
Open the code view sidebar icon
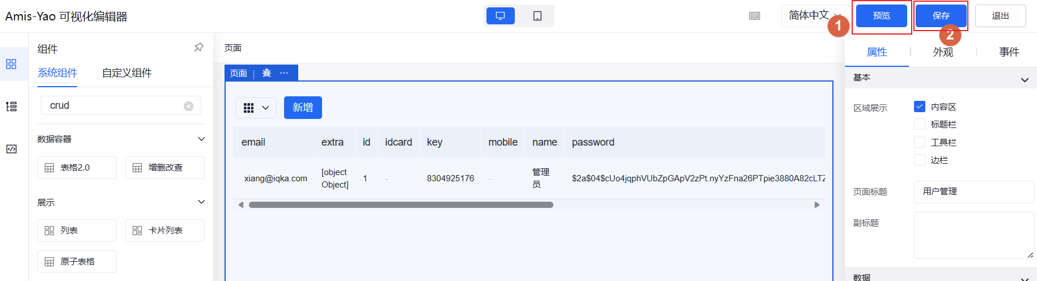[x=11, y=149]
